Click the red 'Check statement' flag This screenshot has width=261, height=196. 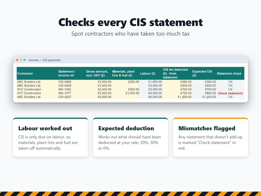[230, 93]
